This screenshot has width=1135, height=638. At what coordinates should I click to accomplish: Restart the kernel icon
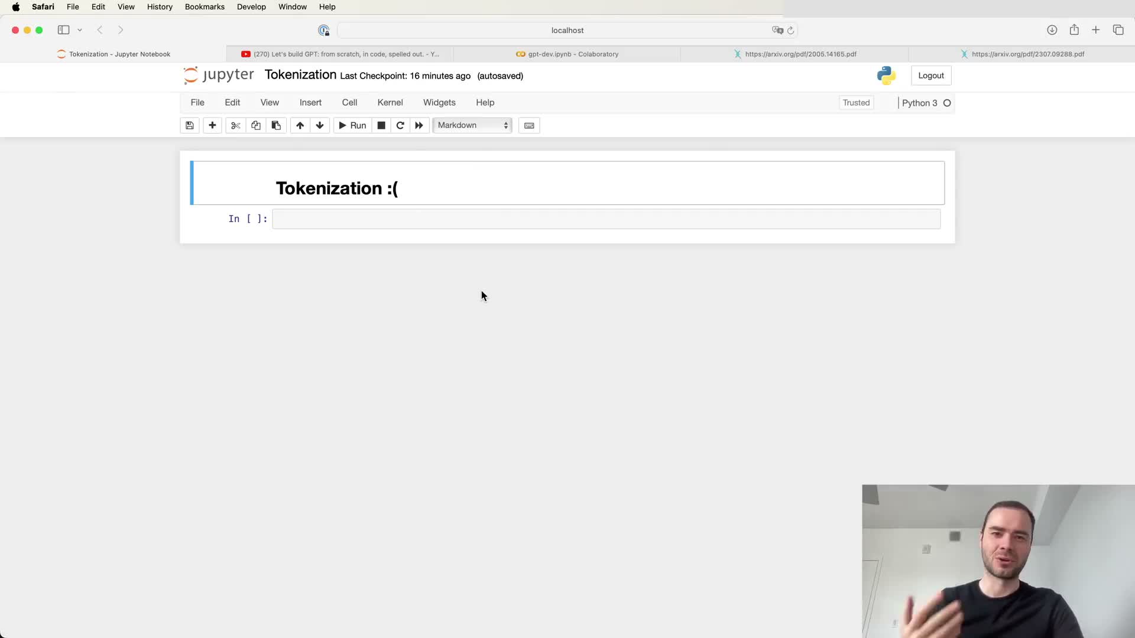coord(400,125)
